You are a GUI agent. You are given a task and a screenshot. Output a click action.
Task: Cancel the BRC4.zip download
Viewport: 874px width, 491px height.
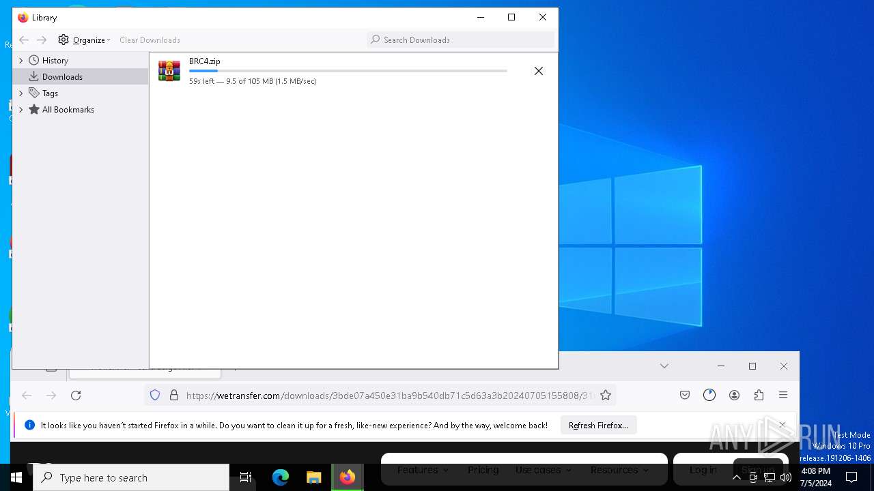539,71
